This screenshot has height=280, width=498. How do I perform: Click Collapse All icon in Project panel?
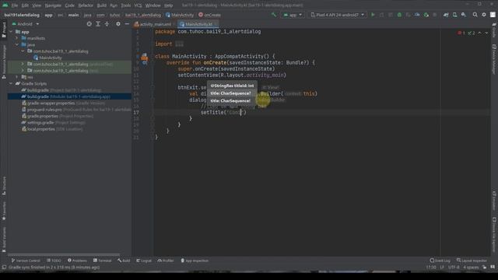[107, 24]
